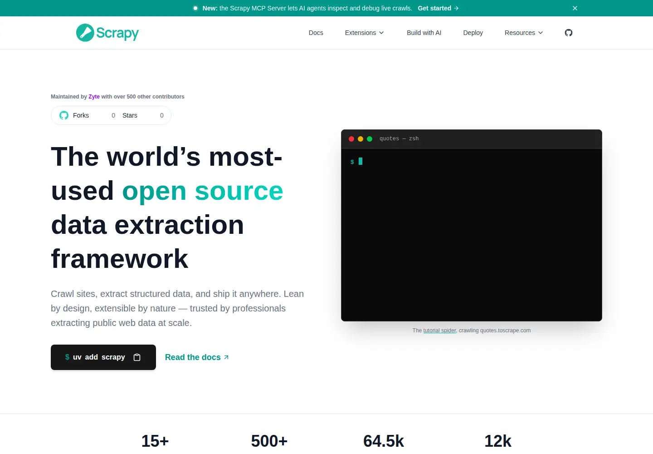The image size is (653, 454).
Task: Click the 64.5k statistic
Action: tap(384, 441)
